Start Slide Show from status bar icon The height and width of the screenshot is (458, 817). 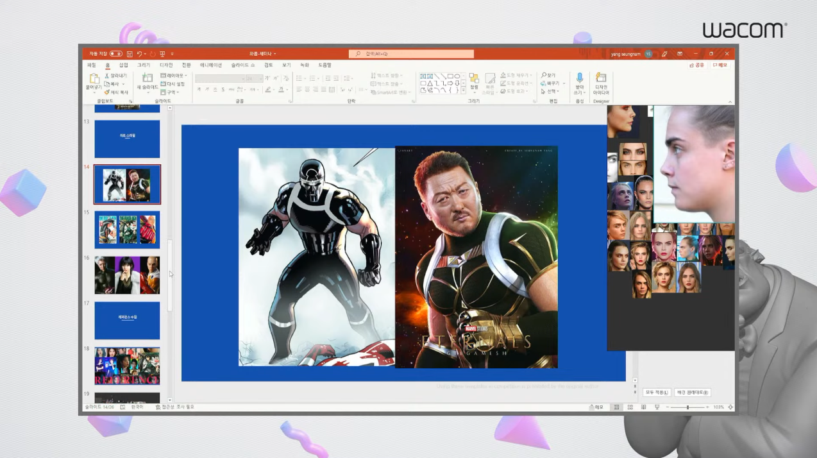[x=657, y=407]
